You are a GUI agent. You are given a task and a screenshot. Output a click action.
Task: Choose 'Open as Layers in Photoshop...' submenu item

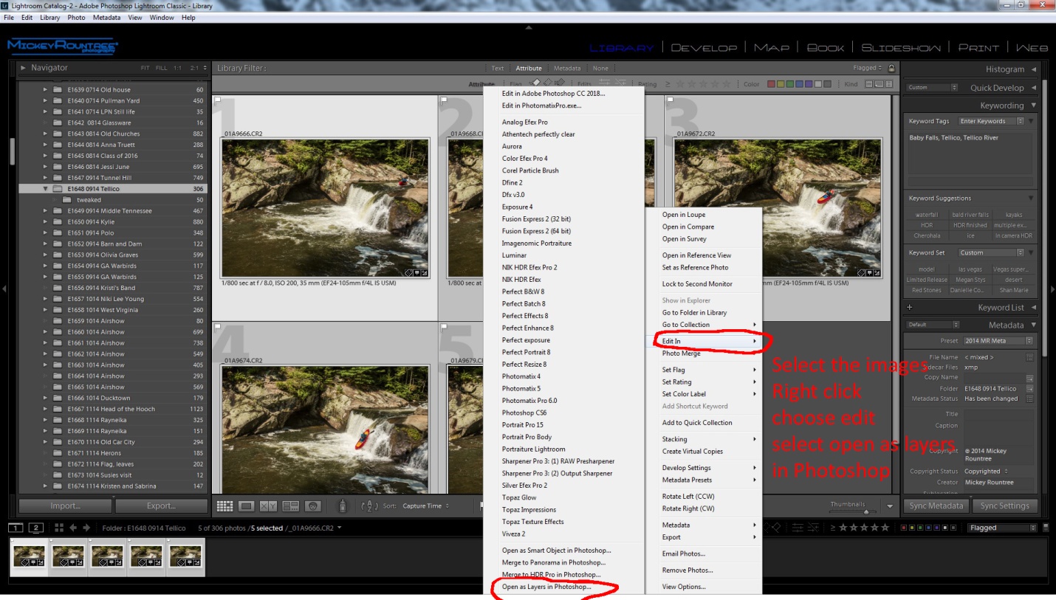click(546, 587)
